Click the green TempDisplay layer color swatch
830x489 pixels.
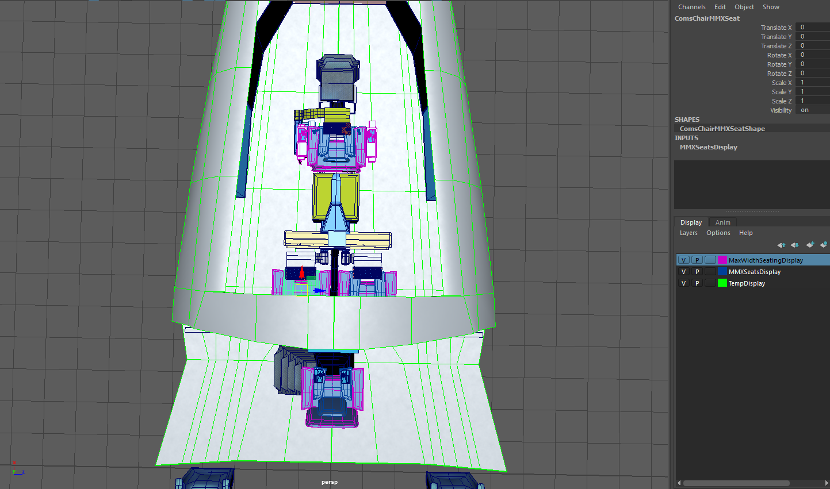[722, 283]
